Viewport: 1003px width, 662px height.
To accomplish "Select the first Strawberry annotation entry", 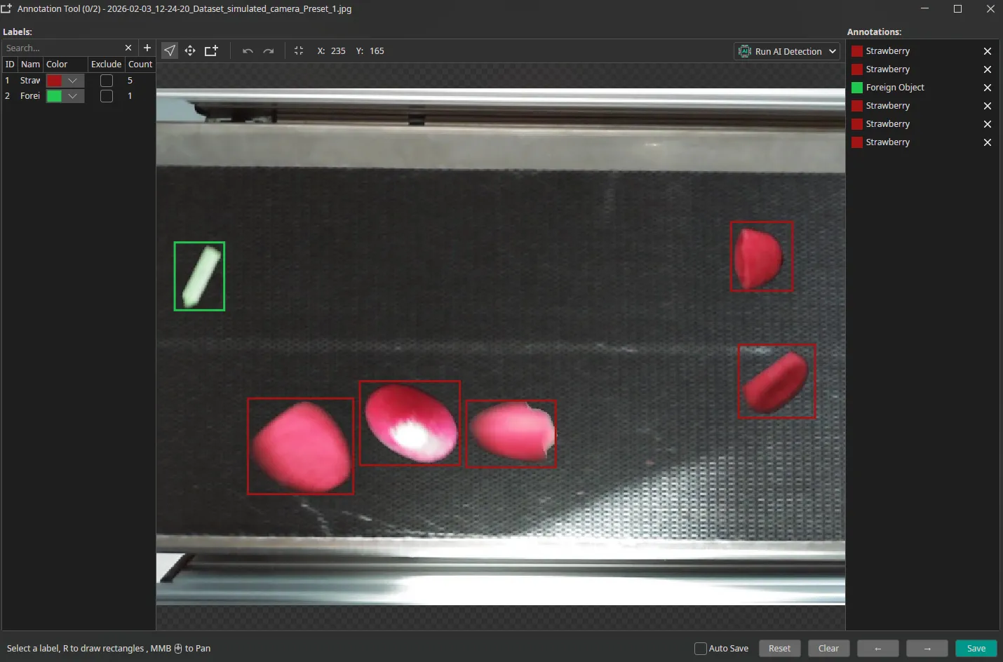I will click(887, 51).
